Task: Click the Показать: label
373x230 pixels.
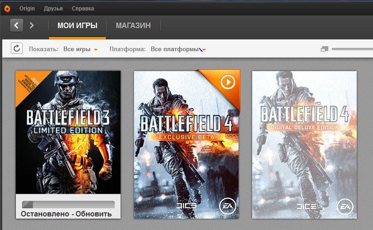Action: point(43,49)
